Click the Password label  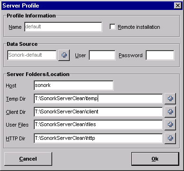point(130,55)
